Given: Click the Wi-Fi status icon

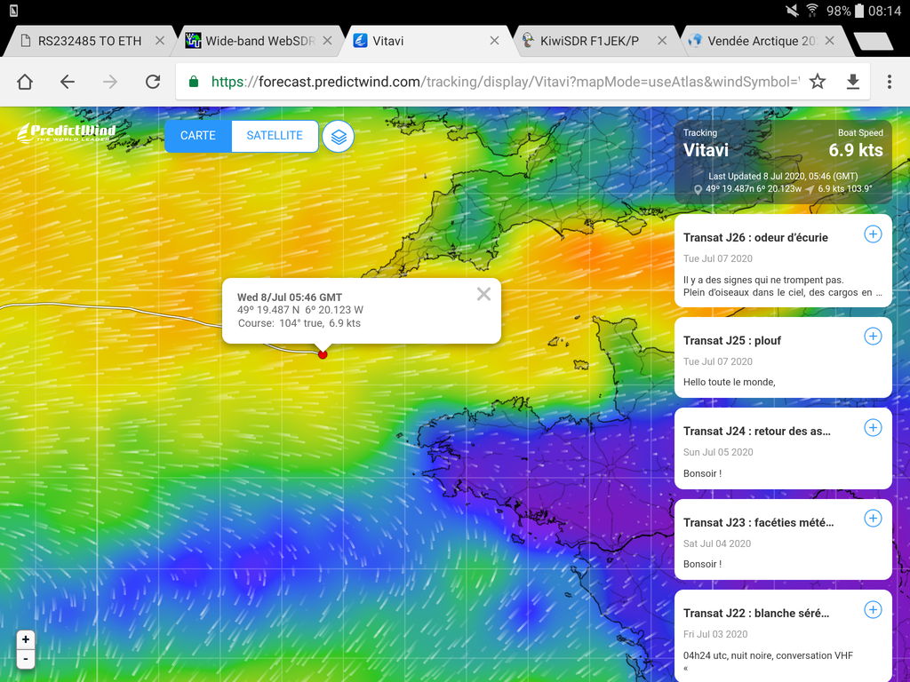Looking at the screenshot, I should [811, 11].
